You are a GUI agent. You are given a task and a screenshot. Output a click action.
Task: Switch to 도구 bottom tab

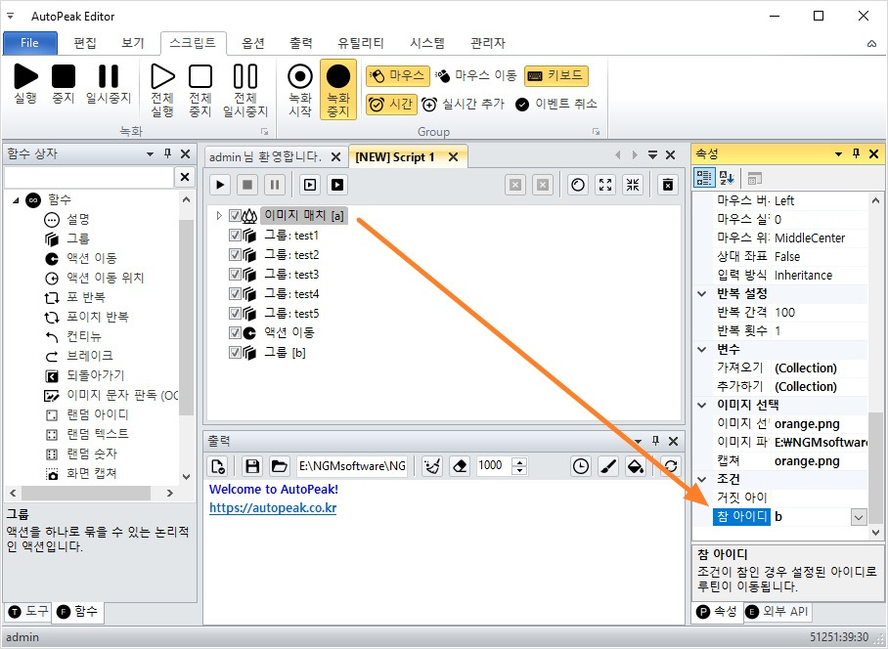click(29, 611)
